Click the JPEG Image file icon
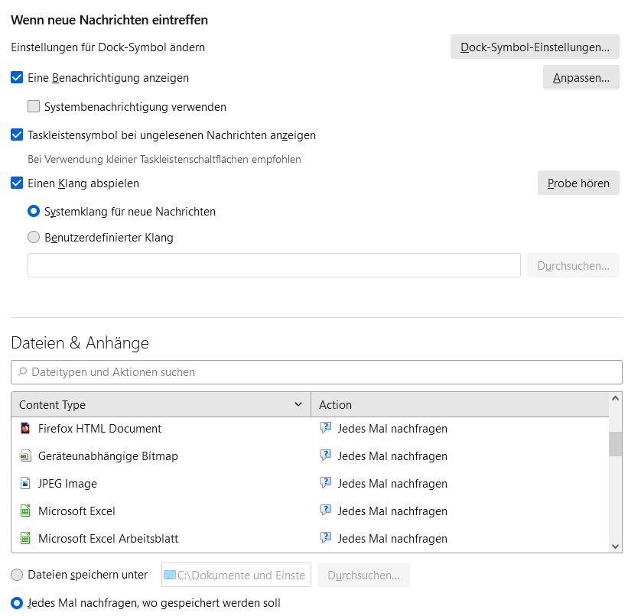 click(25, 484)
